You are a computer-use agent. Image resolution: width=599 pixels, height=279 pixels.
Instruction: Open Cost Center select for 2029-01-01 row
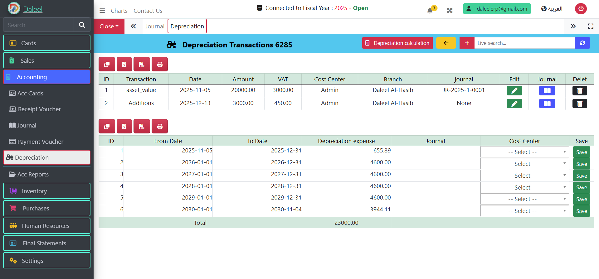coord(525,199)
